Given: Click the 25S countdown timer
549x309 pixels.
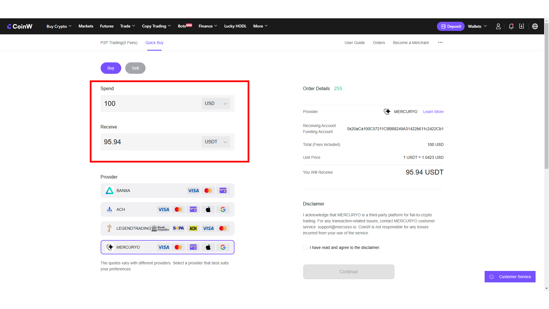Looking at the screenshot, I should [338, 89].
